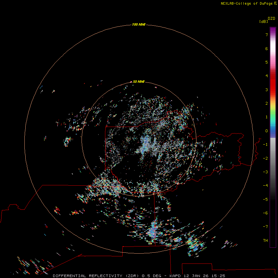Click the -3 dB legend value
This screenshot has height=278, width=278.
coord(265,172)
